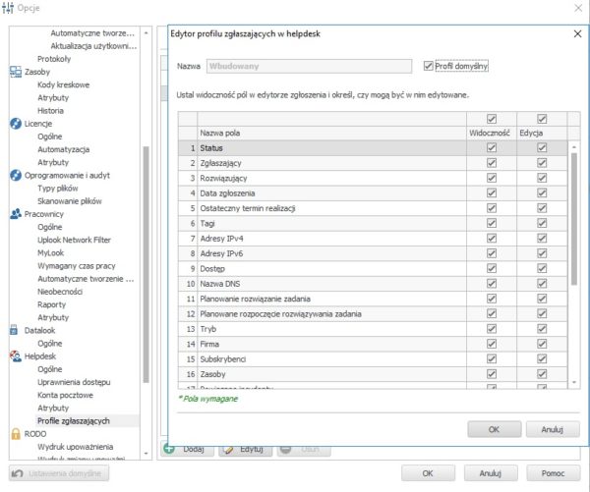Select the Adresy IPv4 row
Viewport: 590px width, 492px height.
(373, 239)
